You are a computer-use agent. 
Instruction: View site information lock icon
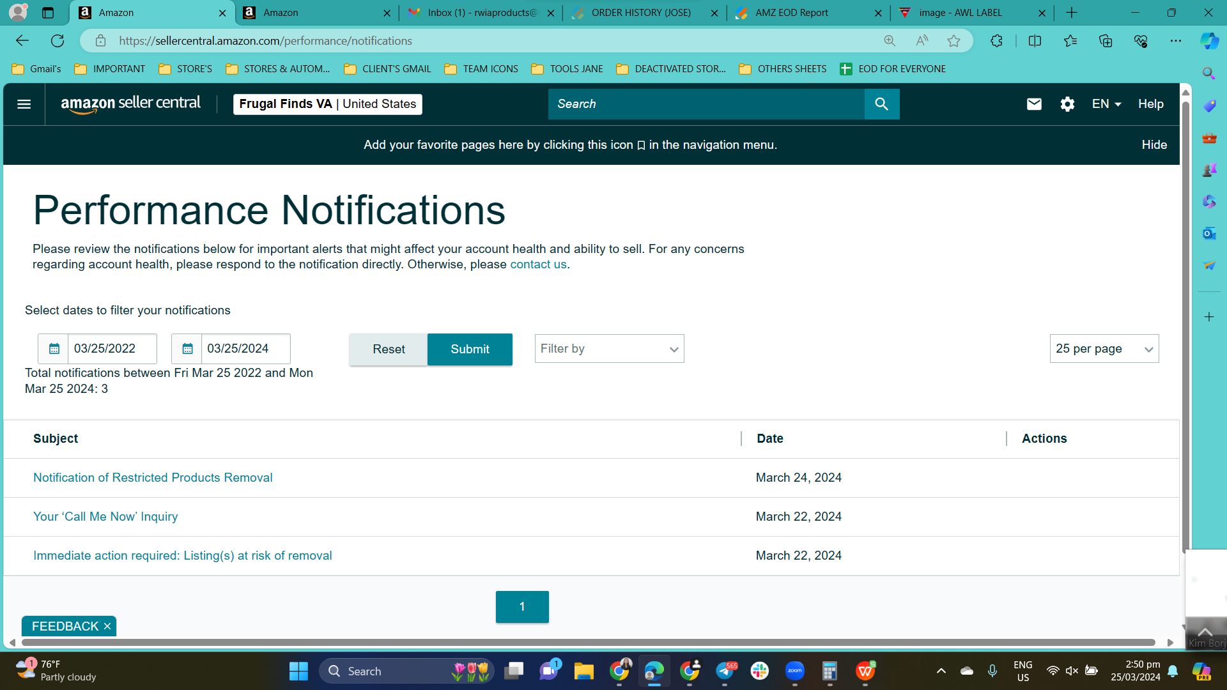click(x=100, y=41)
